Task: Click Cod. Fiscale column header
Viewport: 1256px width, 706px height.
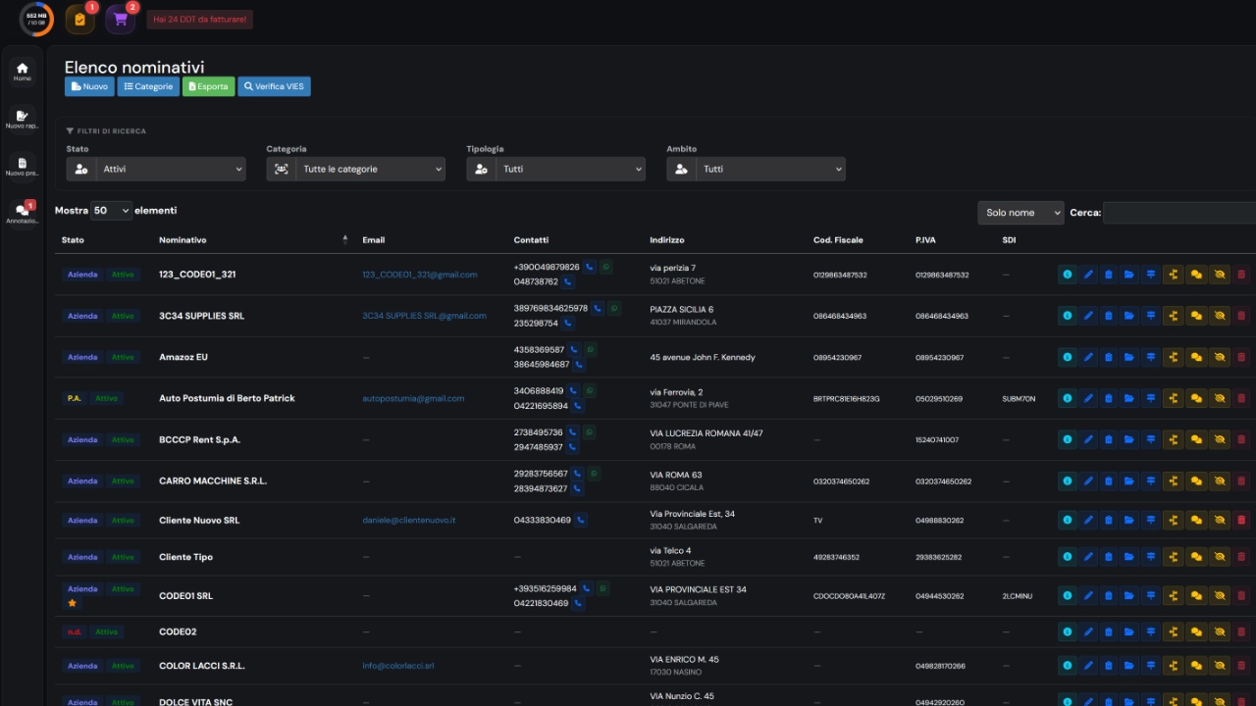Action: (838, 240)
